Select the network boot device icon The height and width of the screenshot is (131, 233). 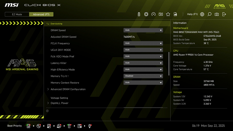coord(90,126)
